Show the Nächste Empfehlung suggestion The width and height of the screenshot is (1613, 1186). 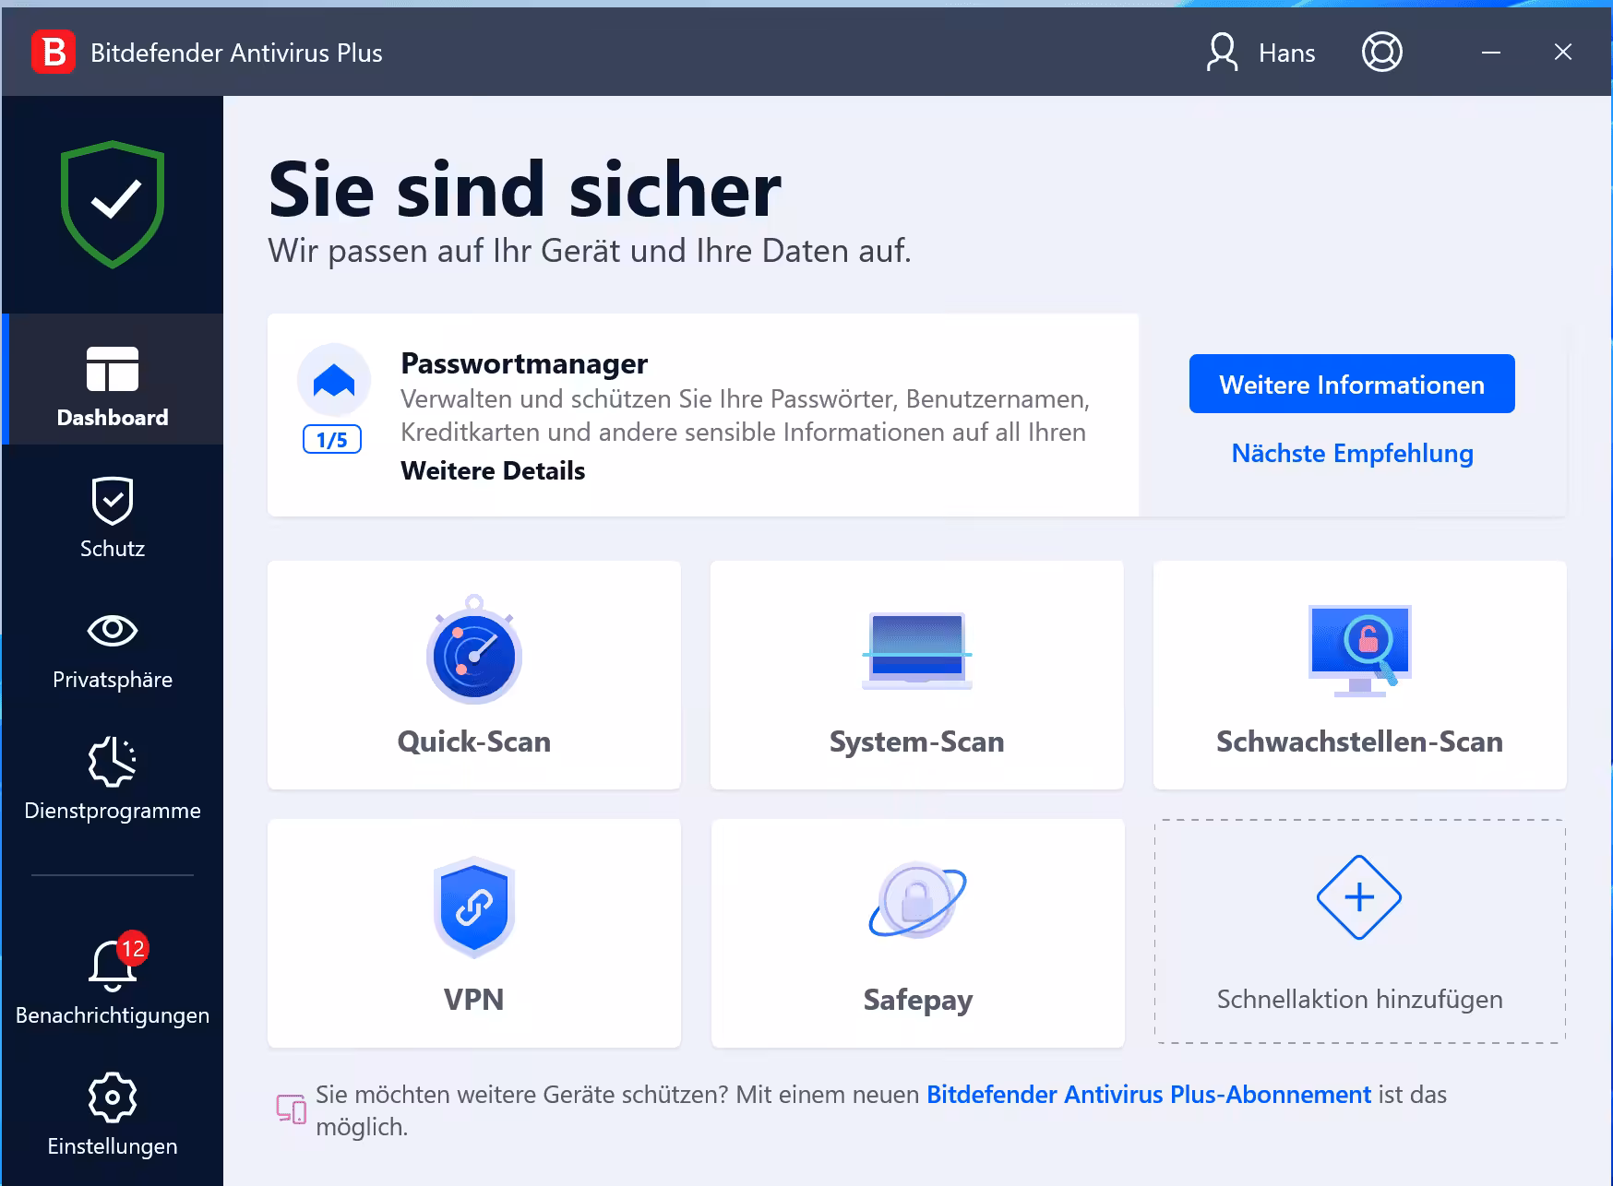click(x=1351, y=453)
